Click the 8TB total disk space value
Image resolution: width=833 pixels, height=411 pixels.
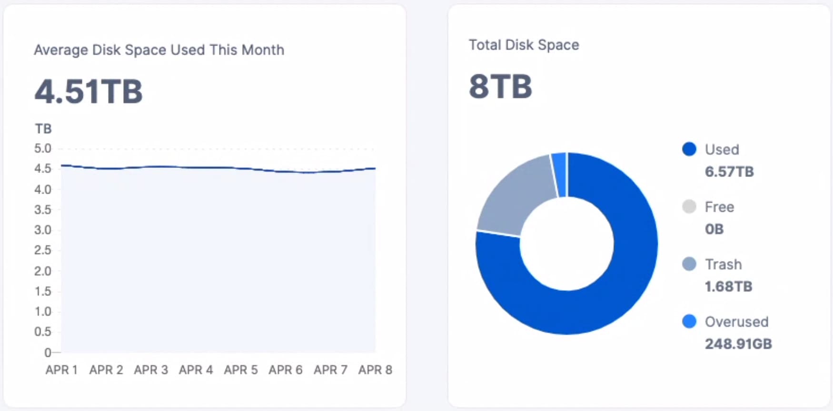(500, 87)
